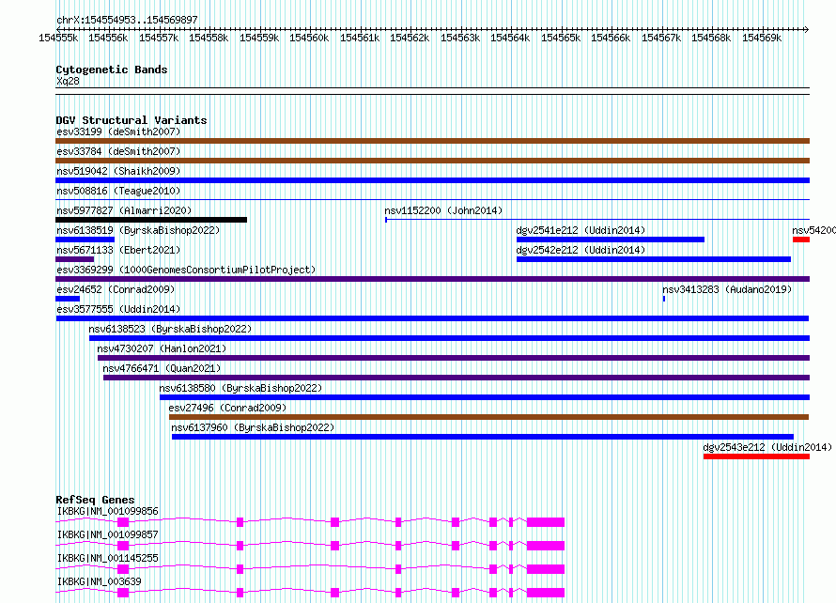Open the nsv4766471 (Quan2021) label

(x=162, y=368)
